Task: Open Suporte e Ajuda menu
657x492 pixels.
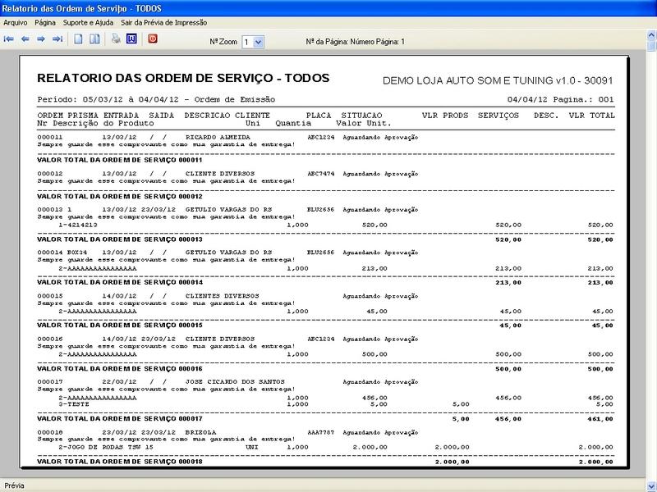Action: click(88, 23)
